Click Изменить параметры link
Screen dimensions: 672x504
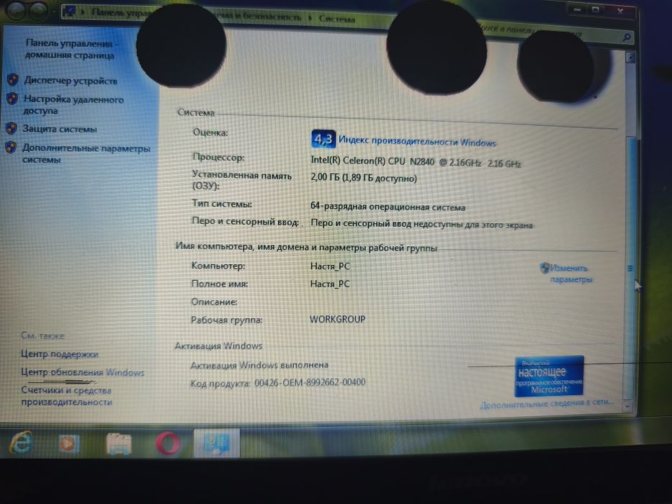tap(571, 274)
